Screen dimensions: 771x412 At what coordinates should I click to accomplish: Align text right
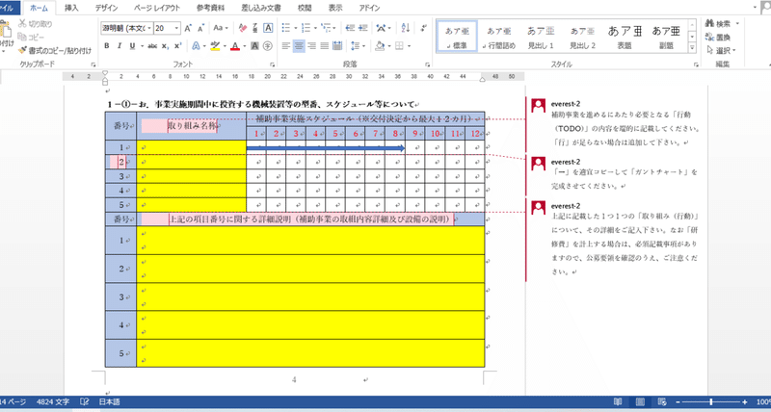(311, 46)
